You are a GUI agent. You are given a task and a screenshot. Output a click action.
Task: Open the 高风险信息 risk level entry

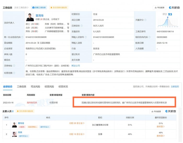point(32,102)
